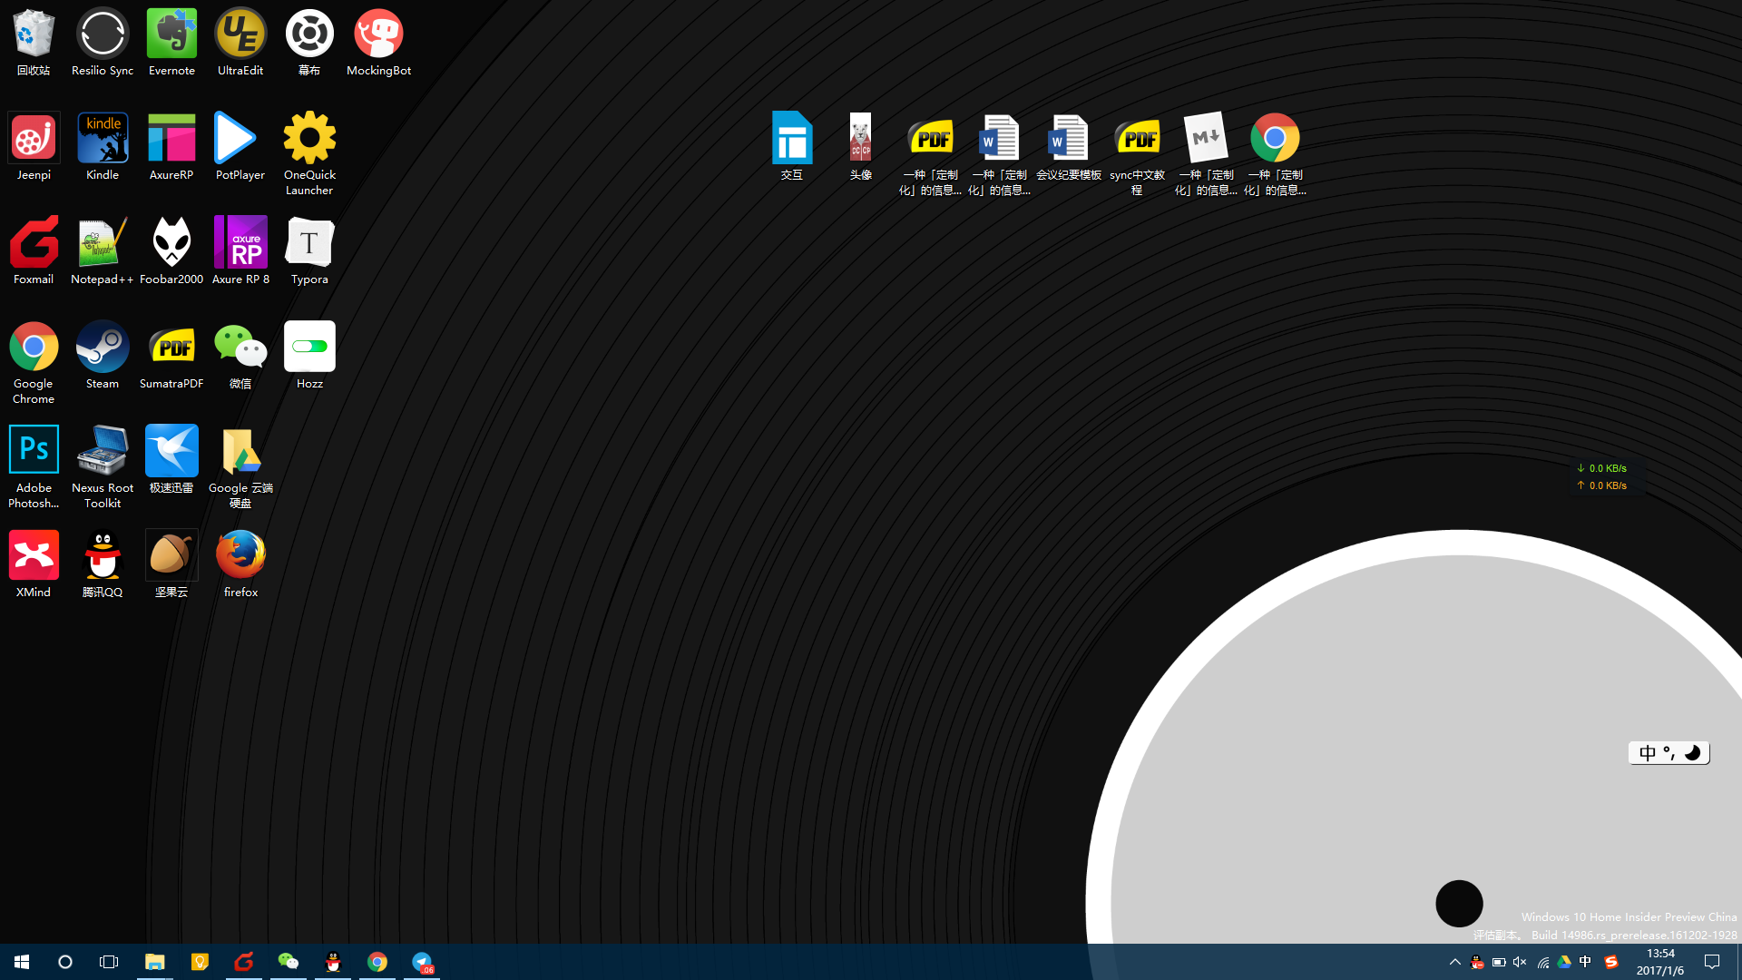Open the Evernote desktop shortcut
This screenshot has width=1742, height=980.
pyautogui.click(x=171, y=43)
